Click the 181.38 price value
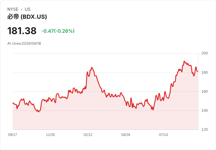This screenshot has width=216, height=150. pos(22,31)
